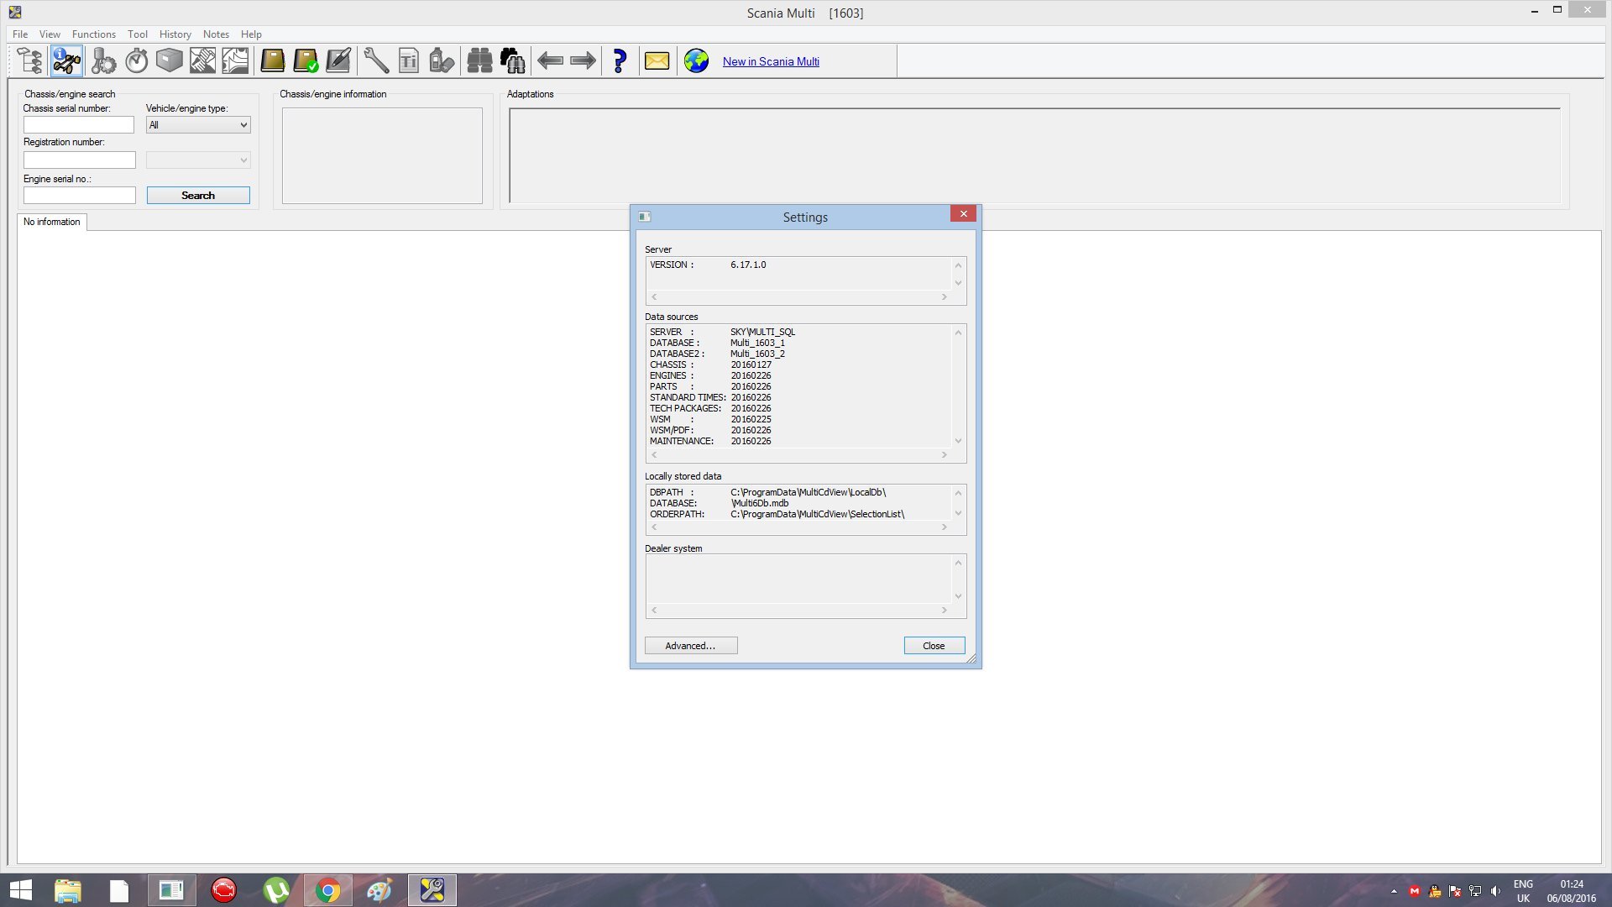Open the History menu

tap(175, 34)
